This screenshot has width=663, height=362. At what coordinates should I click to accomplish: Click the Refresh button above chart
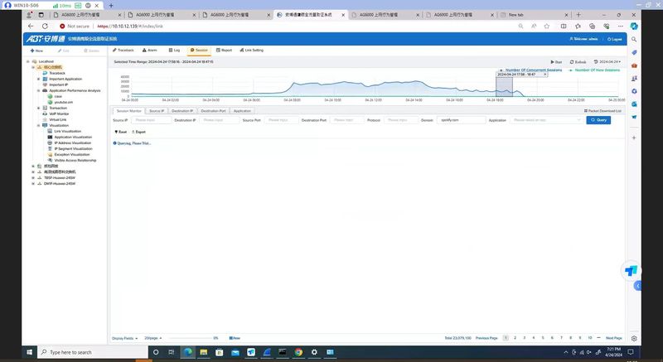[x=578, y=62]
